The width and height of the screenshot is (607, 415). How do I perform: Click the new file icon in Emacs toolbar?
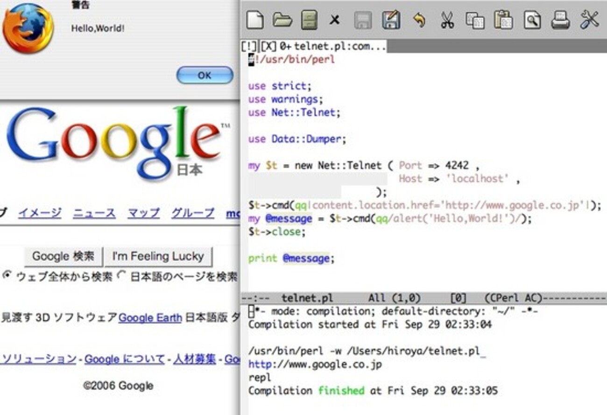[254, 20]
